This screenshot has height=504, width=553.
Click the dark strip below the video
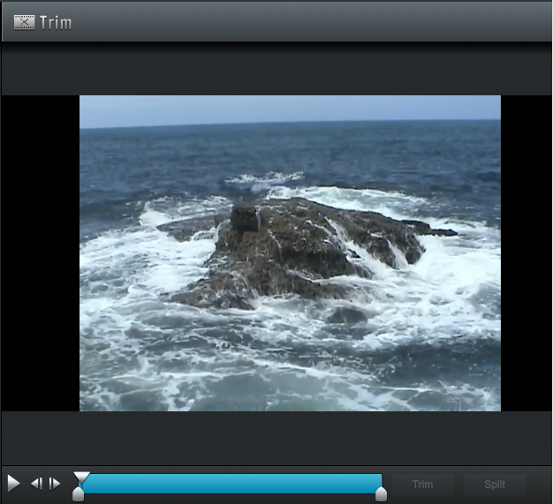[x=276, y=437]
